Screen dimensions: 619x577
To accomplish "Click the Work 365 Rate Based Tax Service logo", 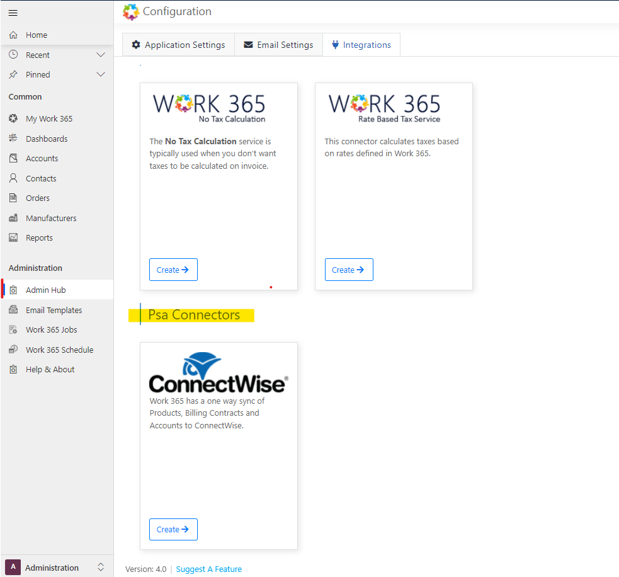I will (385, 108).
